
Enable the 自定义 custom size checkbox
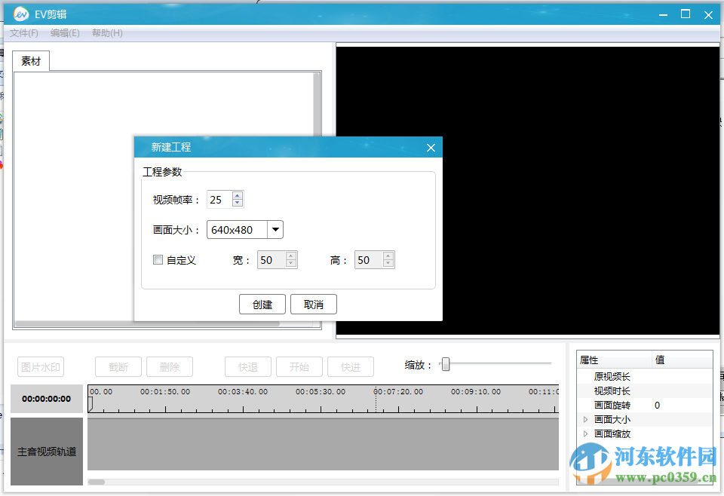tap(158, 259)
